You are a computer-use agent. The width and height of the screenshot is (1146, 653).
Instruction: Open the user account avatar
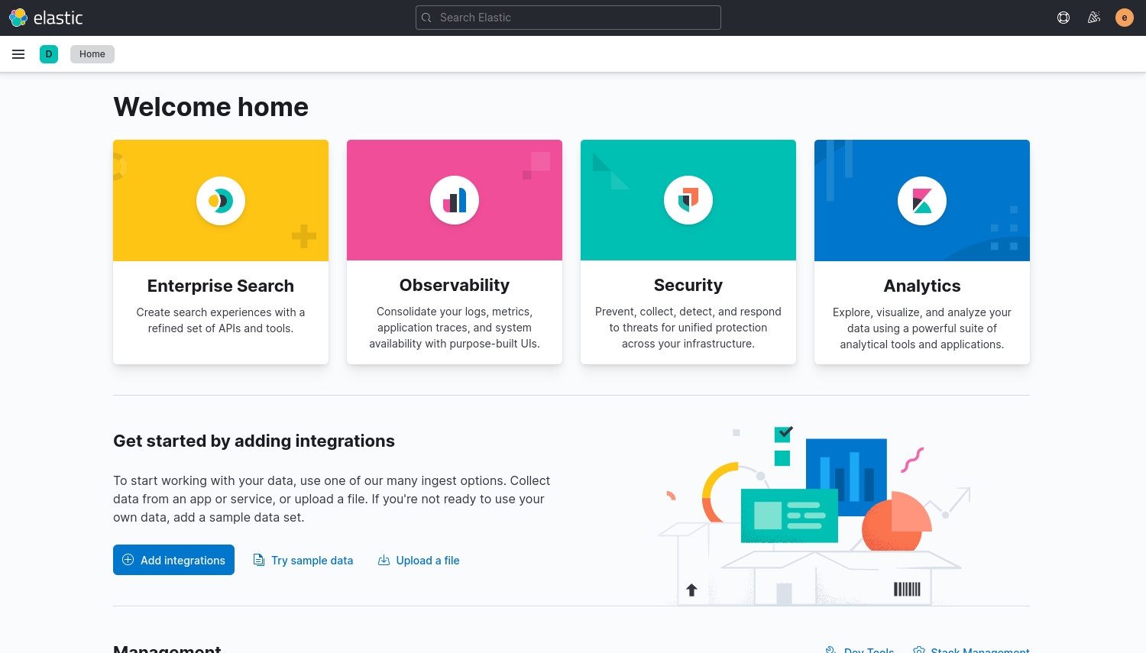point(1125,18)
